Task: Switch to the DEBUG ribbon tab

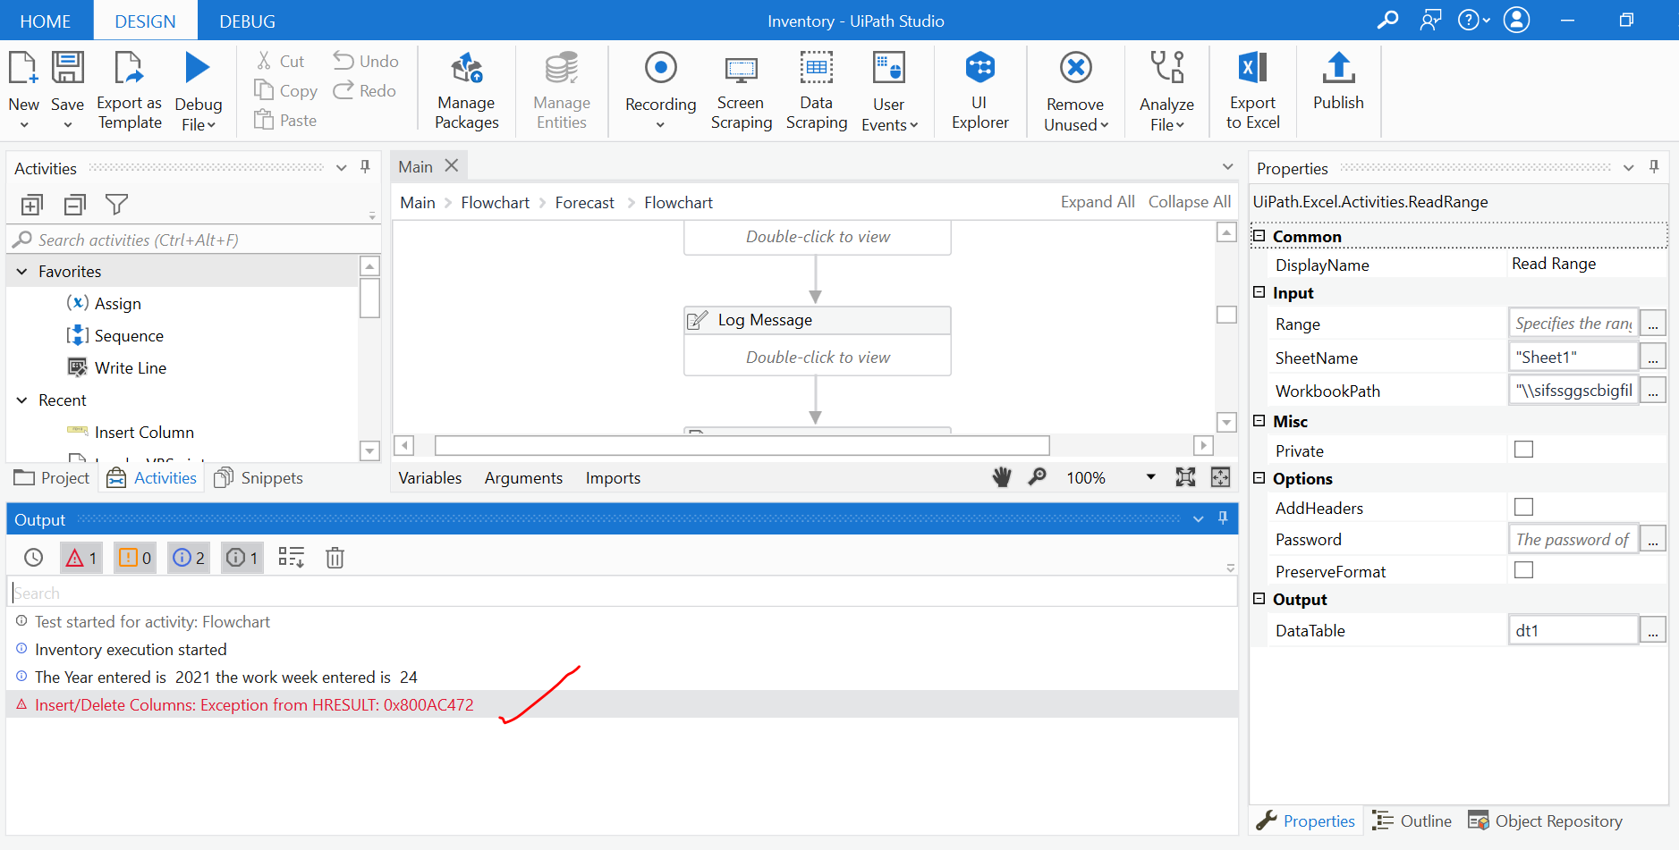Action: click(x=248, y=21)
